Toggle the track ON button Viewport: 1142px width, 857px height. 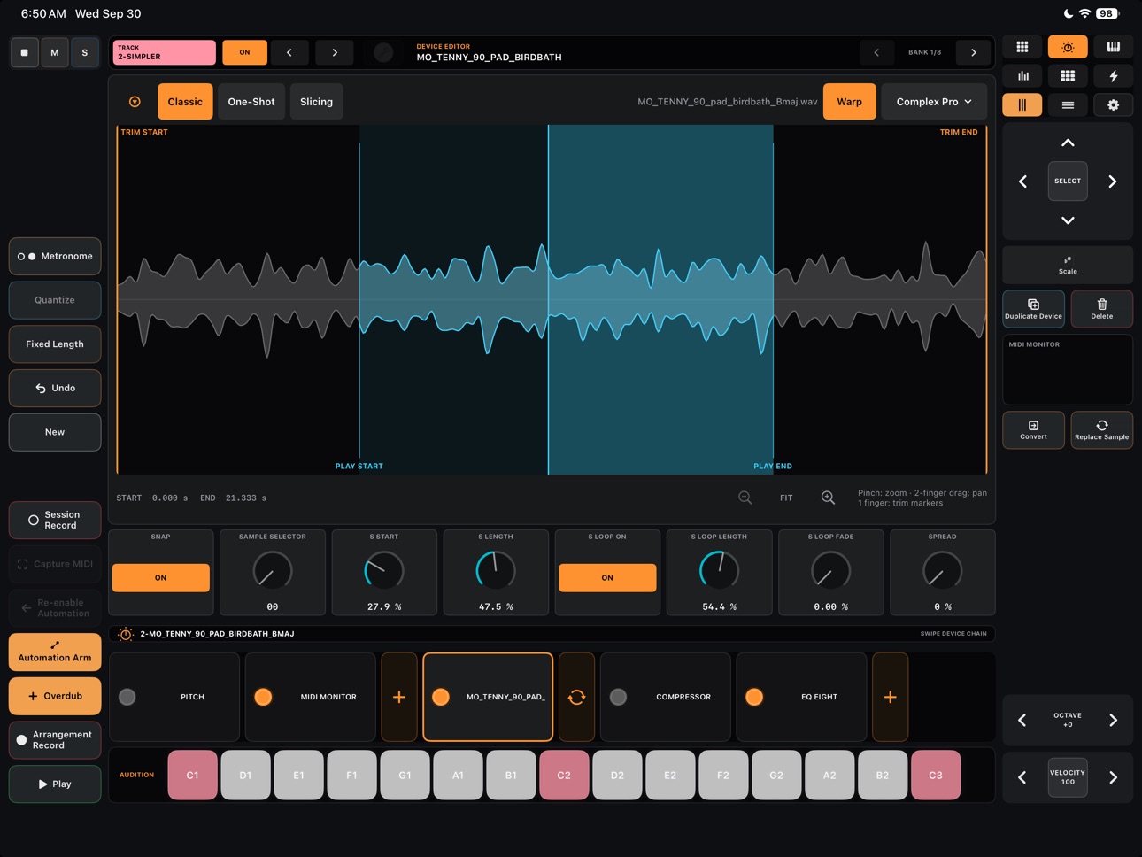tap(244, 52)
